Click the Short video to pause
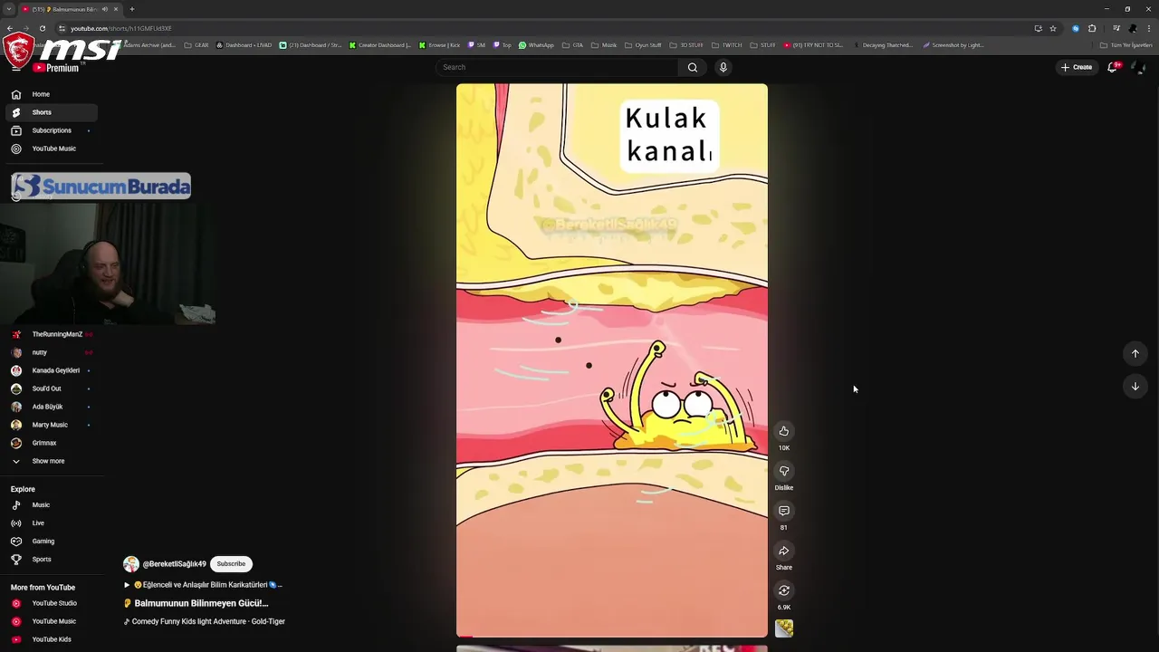Image resolution: width=1159 pixels, height=652 pixels. [612, 360]
